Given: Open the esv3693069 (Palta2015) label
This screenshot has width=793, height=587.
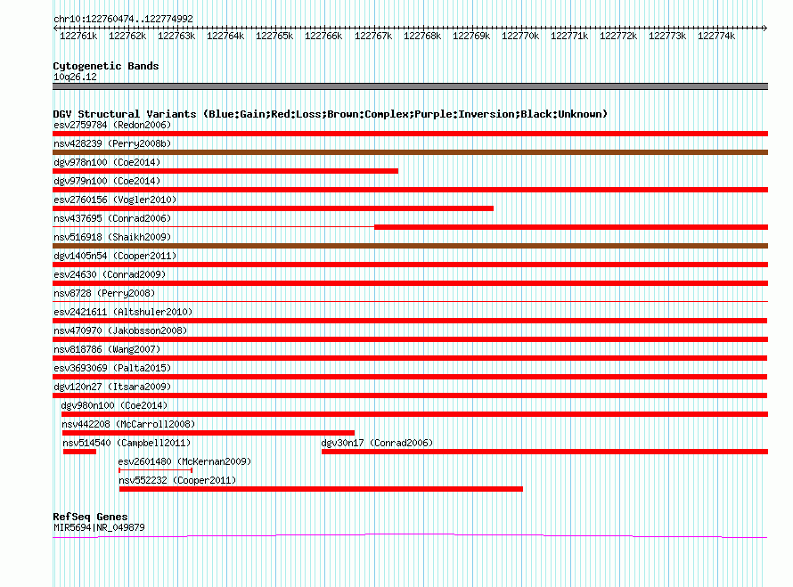Looking at the screenshot, I should [112, 368].
